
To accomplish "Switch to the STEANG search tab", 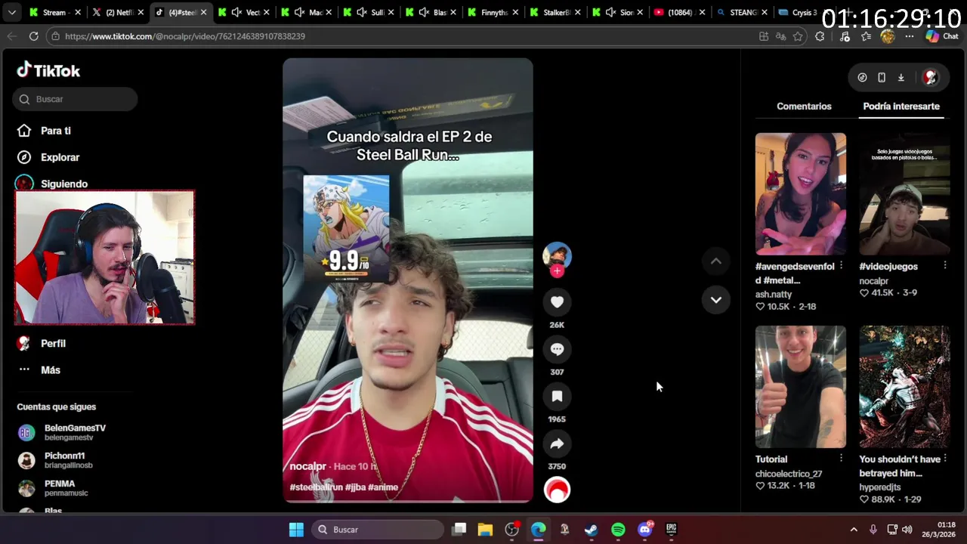I will 740,12.
